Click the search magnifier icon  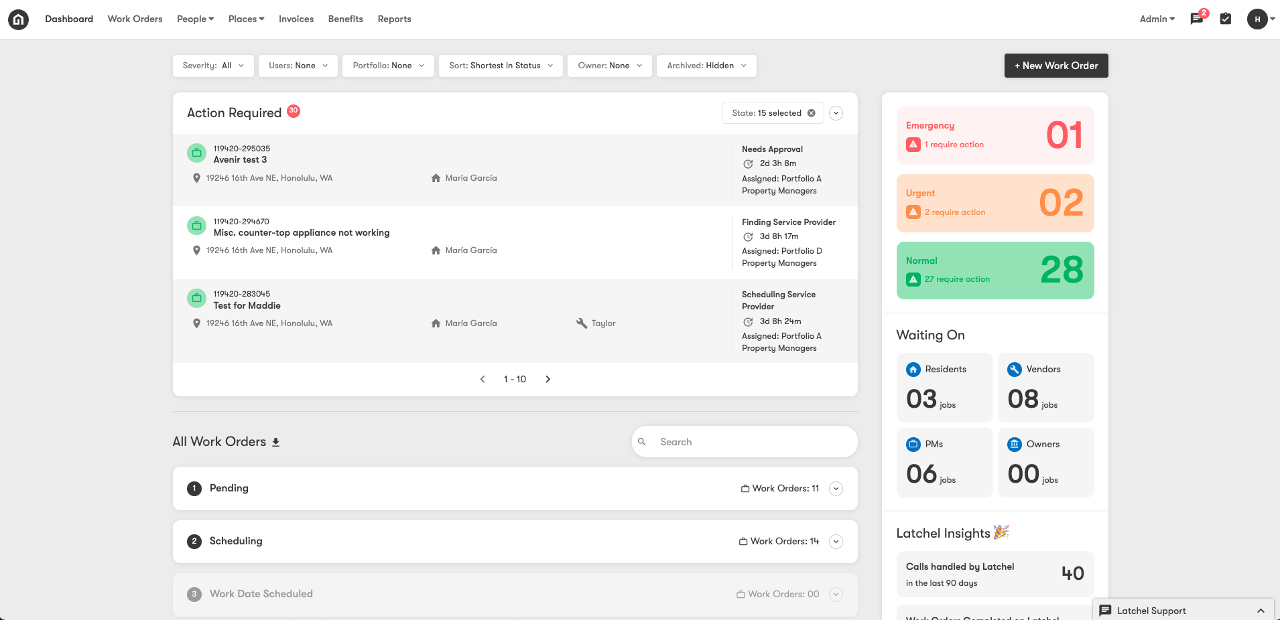click(x=642, y=442)
